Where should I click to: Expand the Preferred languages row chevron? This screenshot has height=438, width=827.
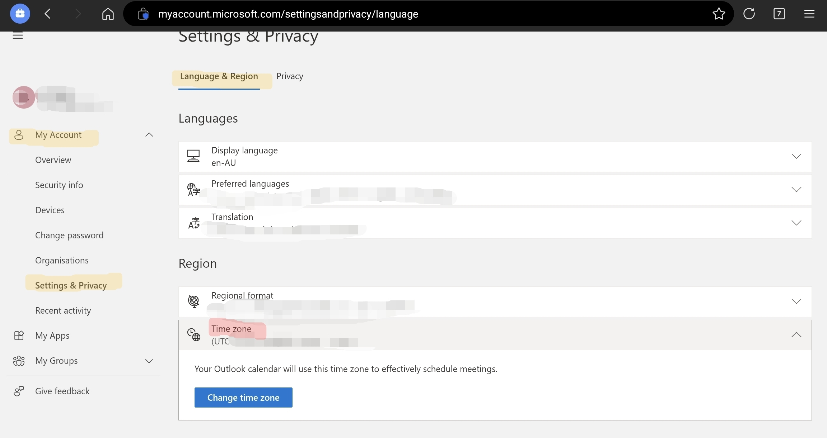pyautogui.click(x=796, y=190)
